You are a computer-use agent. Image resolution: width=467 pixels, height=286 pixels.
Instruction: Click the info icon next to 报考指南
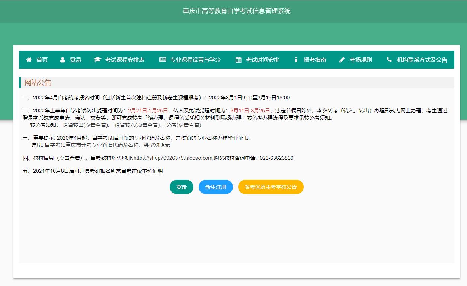click(296, 60)
